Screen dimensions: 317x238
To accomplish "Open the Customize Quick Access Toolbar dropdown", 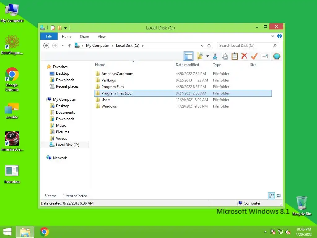I will pos(66,28).
